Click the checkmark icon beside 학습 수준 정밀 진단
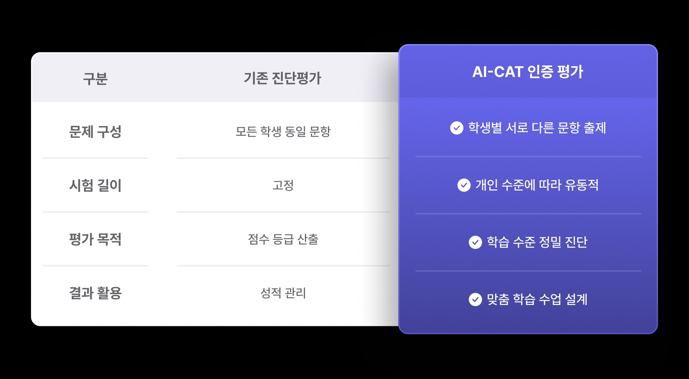The image size is (689, 379). [475, 242]
